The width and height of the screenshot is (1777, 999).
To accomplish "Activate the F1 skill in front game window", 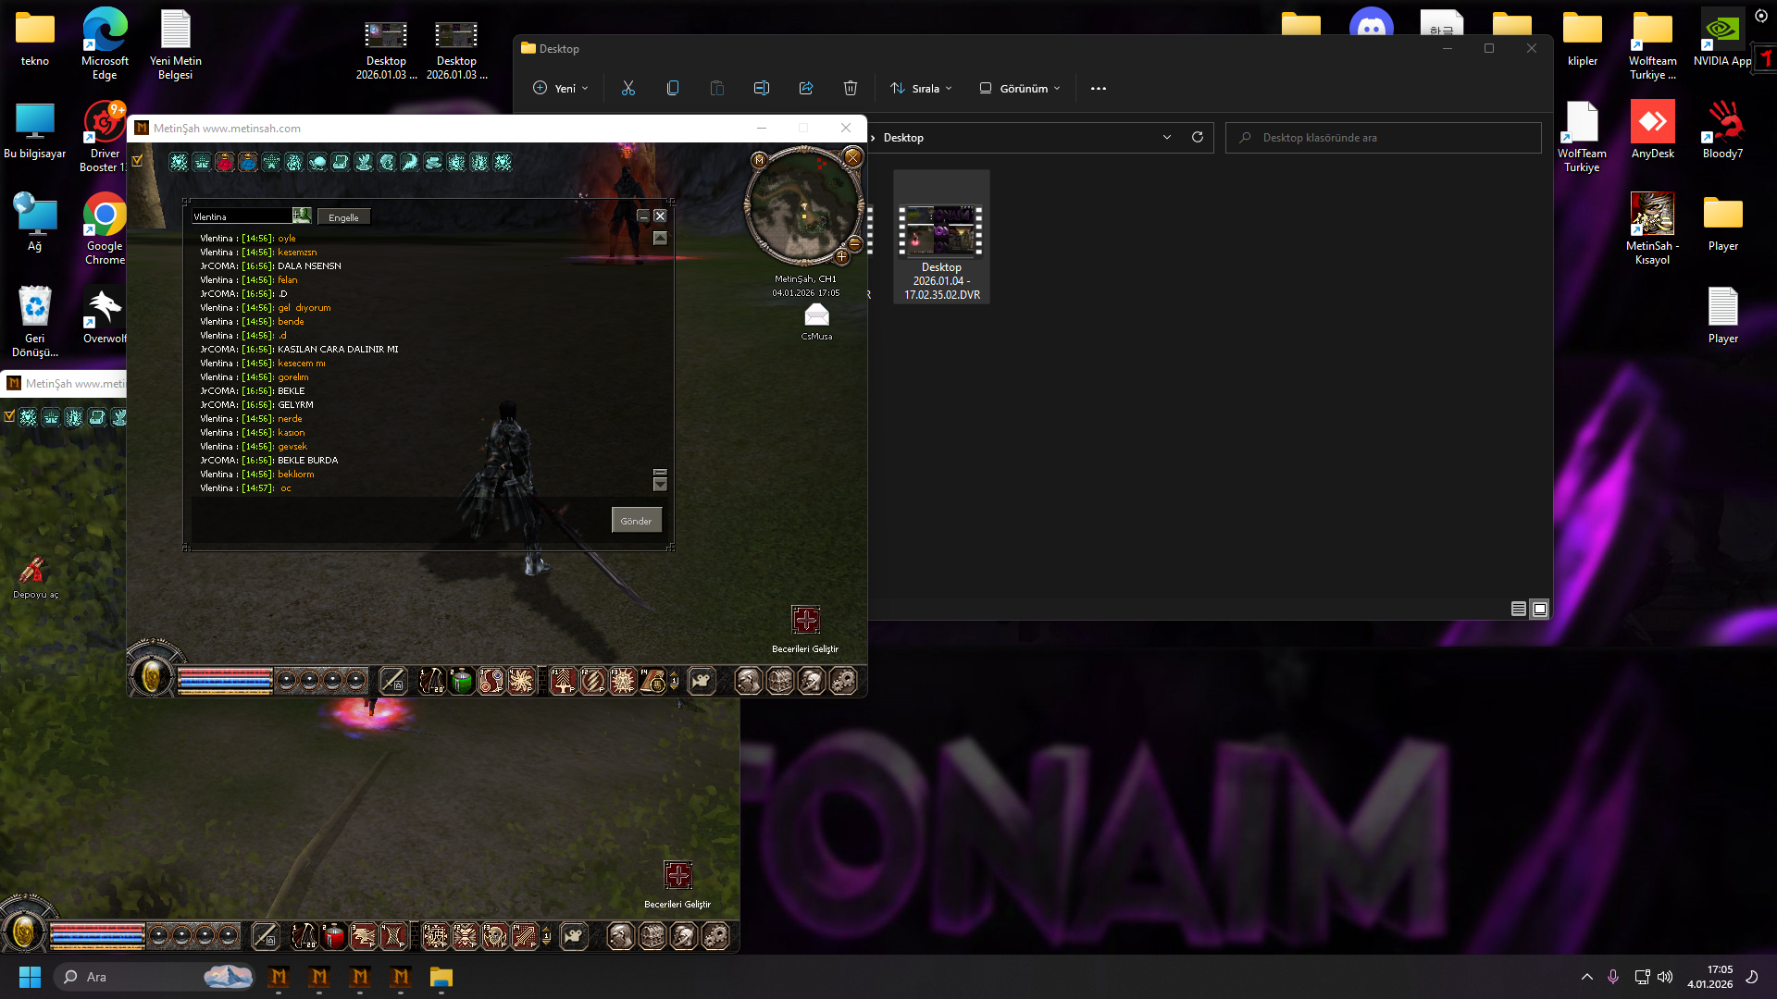I will [563, 682].
